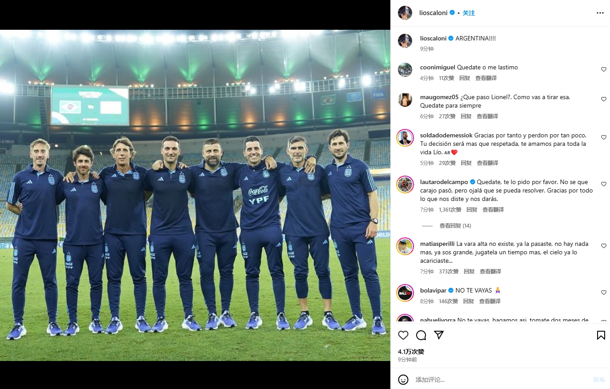Show likes count 4.1万次赞
The height and width of the screenshot is (389, 610).
click(x=411, y=352)
